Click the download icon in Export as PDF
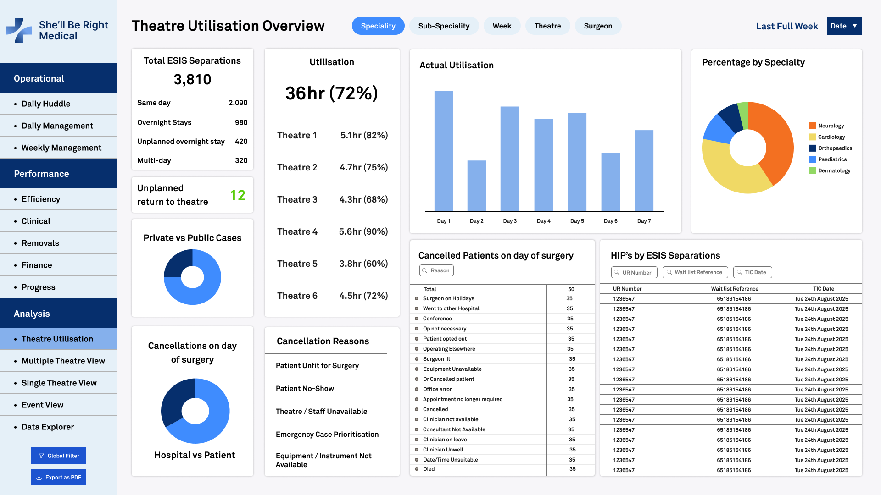The width and height of the screenshot is (881, 495). click(39, 477)
